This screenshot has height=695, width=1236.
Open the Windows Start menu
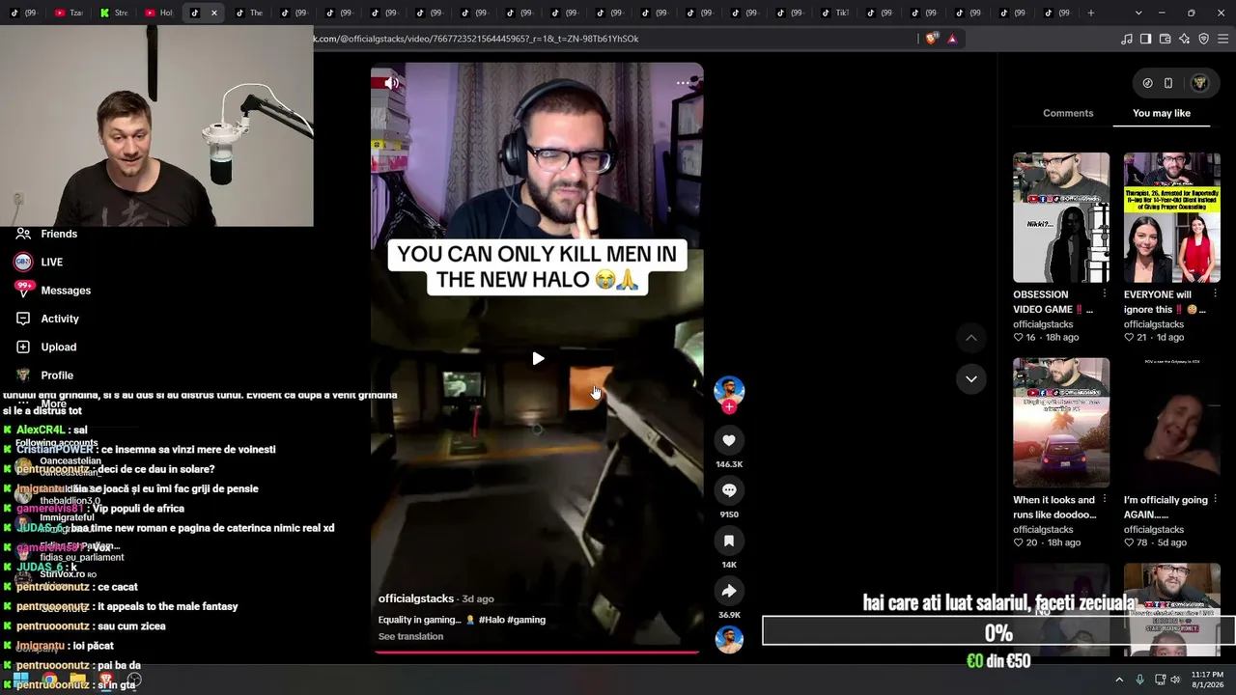[x=20, y=680]
